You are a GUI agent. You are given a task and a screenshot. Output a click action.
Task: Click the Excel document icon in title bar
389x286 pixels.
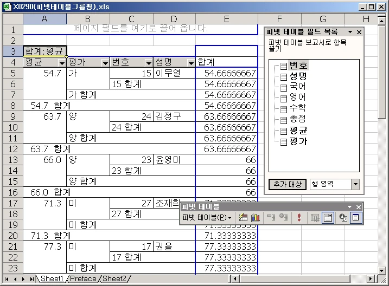(x=7, y=6)
